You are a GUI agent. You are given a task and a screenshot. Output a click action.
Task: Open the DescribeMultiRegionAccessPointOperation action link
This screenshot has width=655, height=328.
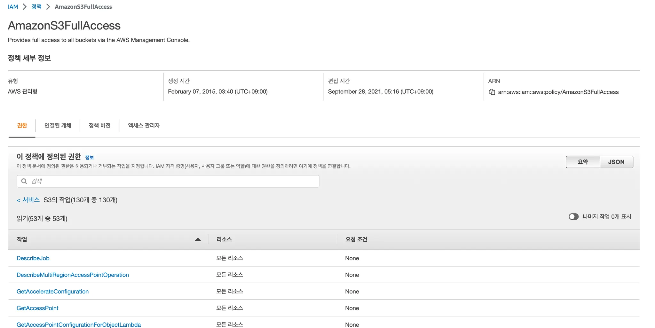[73, 275]
